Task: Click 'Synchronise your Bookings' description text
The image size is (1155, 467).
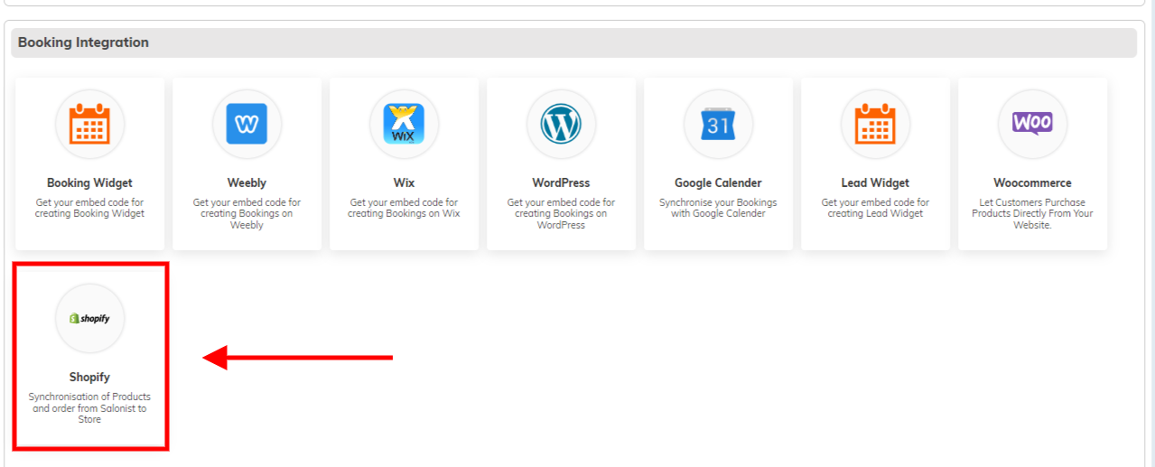Action: (x=718, y=208)
